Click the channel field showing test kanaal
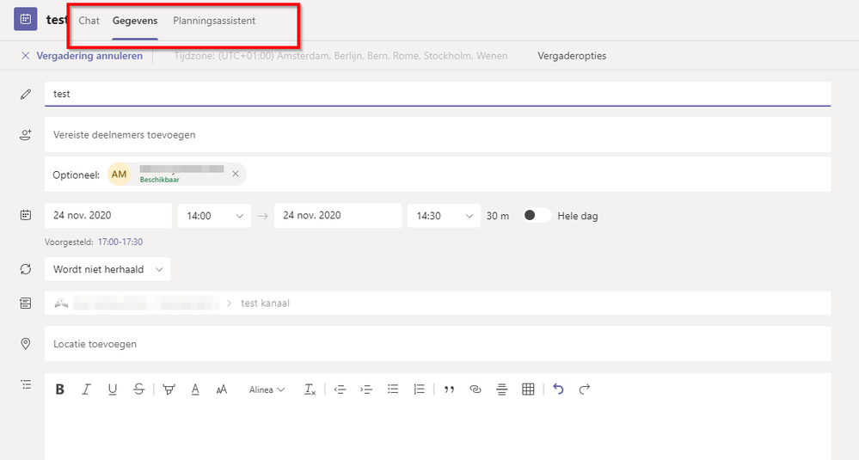The height and width of the screenshot is (460, 859). coord(437,303)
